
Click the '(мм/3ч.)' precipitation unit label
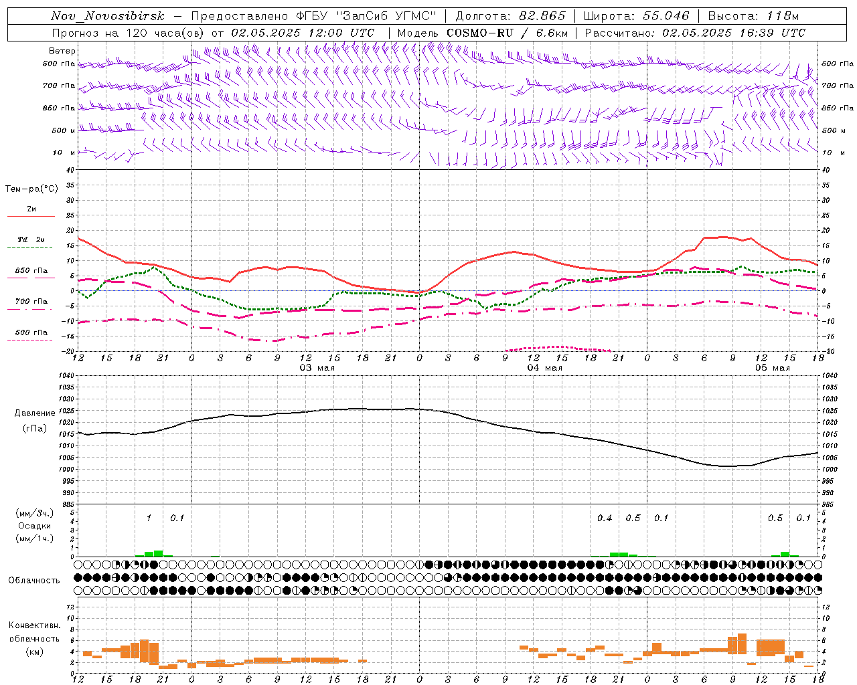coord(35,513)
